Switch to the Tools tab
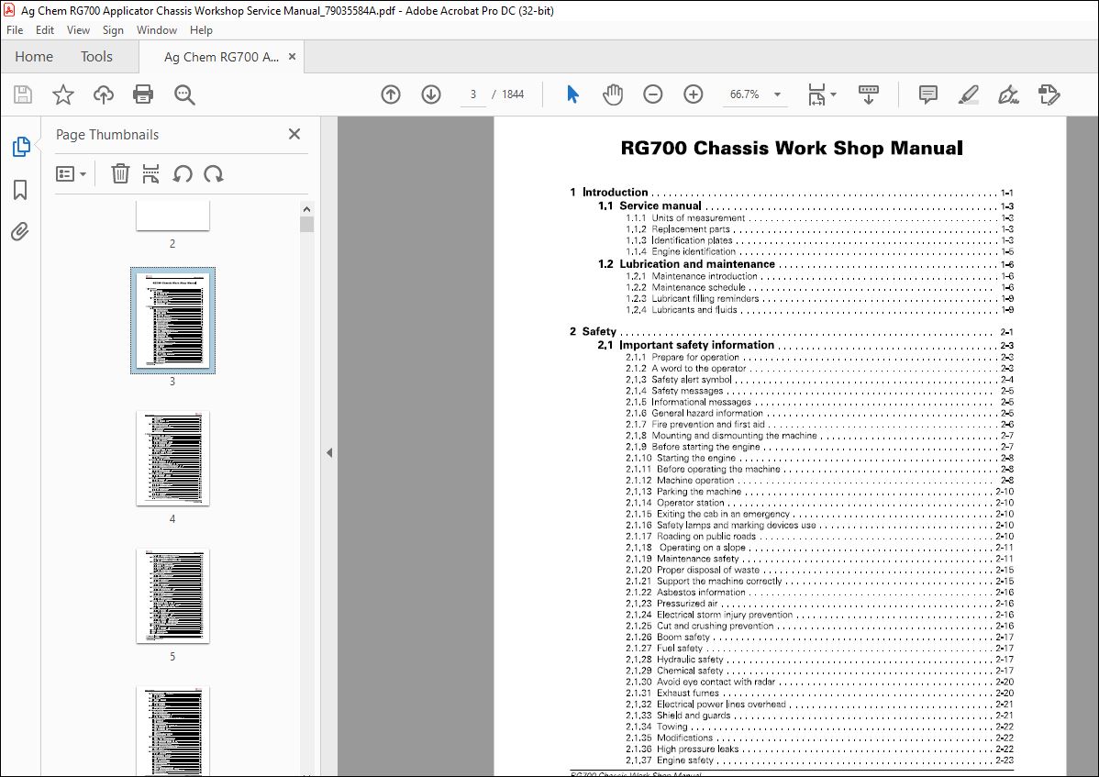Viewport: 1099px width, 777px height. [x=96, y=57]
